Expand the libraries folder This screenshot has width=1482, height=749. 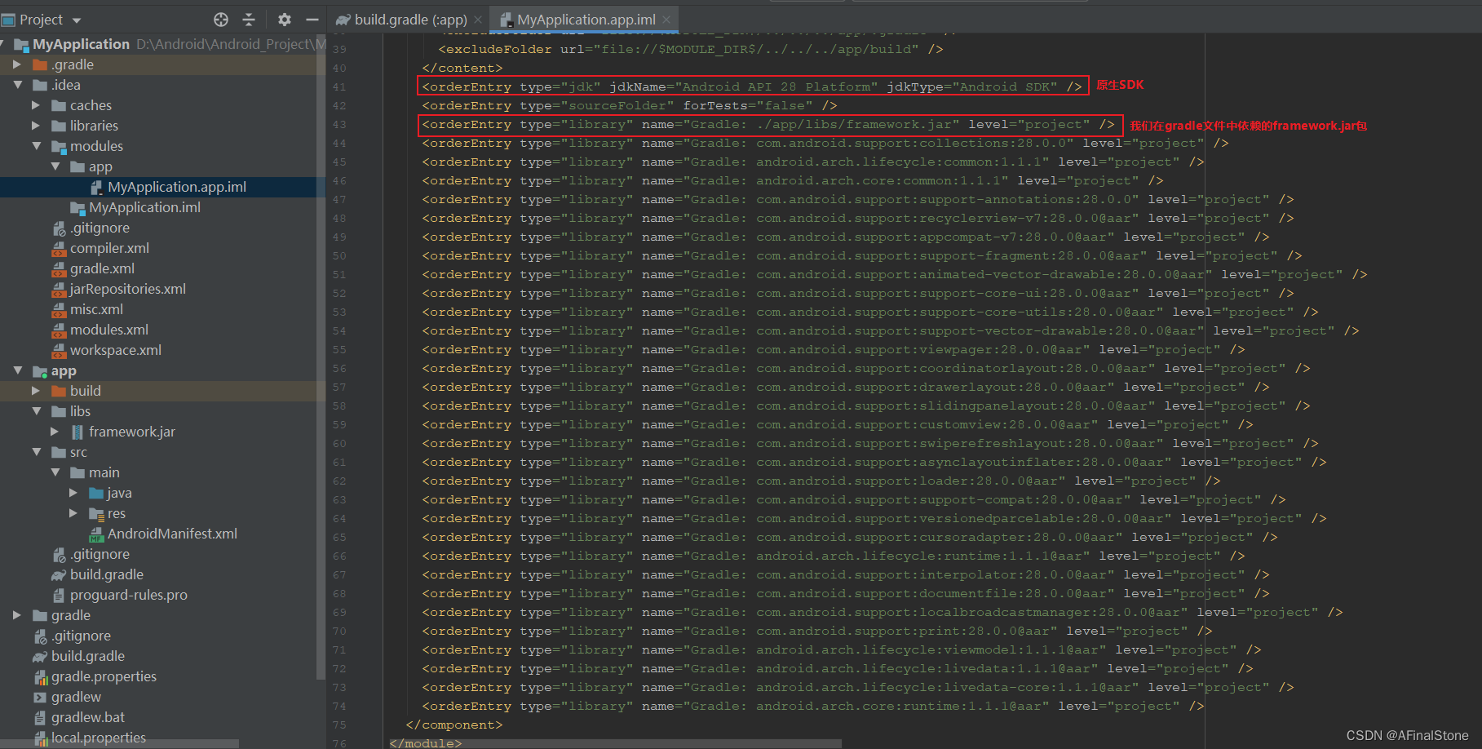click(36, 126)
